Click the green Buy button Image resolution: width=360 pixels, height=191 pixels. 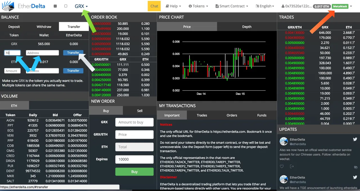[134, 172]
